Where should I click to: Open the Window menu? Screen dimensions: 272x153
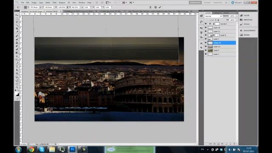pyautogui.click(x=82, y=3)
